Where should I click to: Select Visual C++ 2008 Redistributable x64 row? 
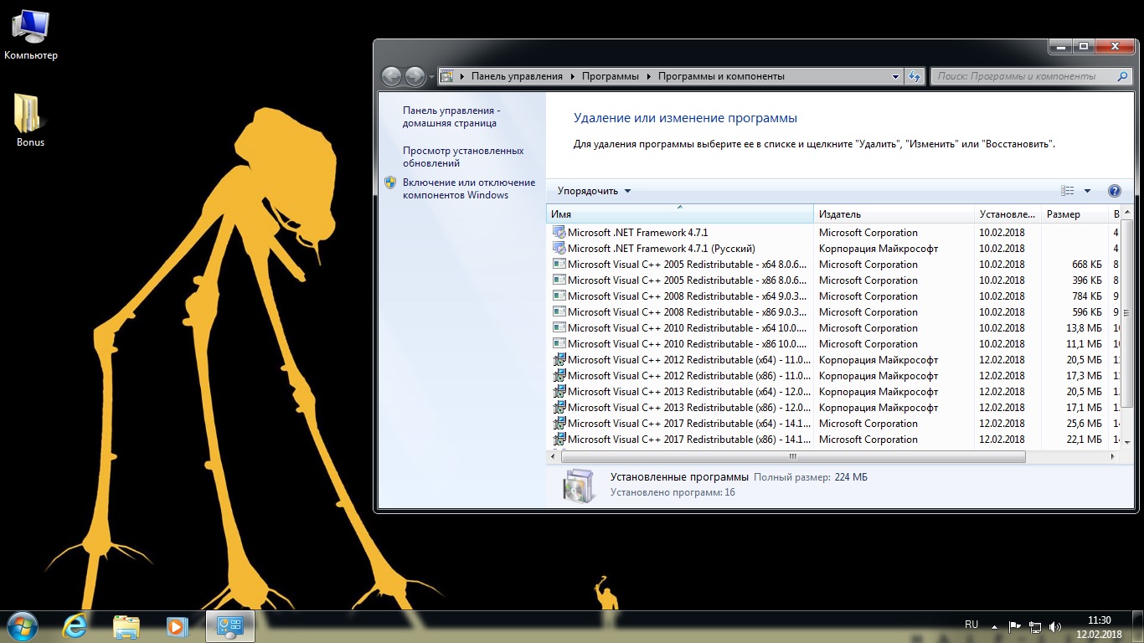pyautogui.click(x=833, y=296)
